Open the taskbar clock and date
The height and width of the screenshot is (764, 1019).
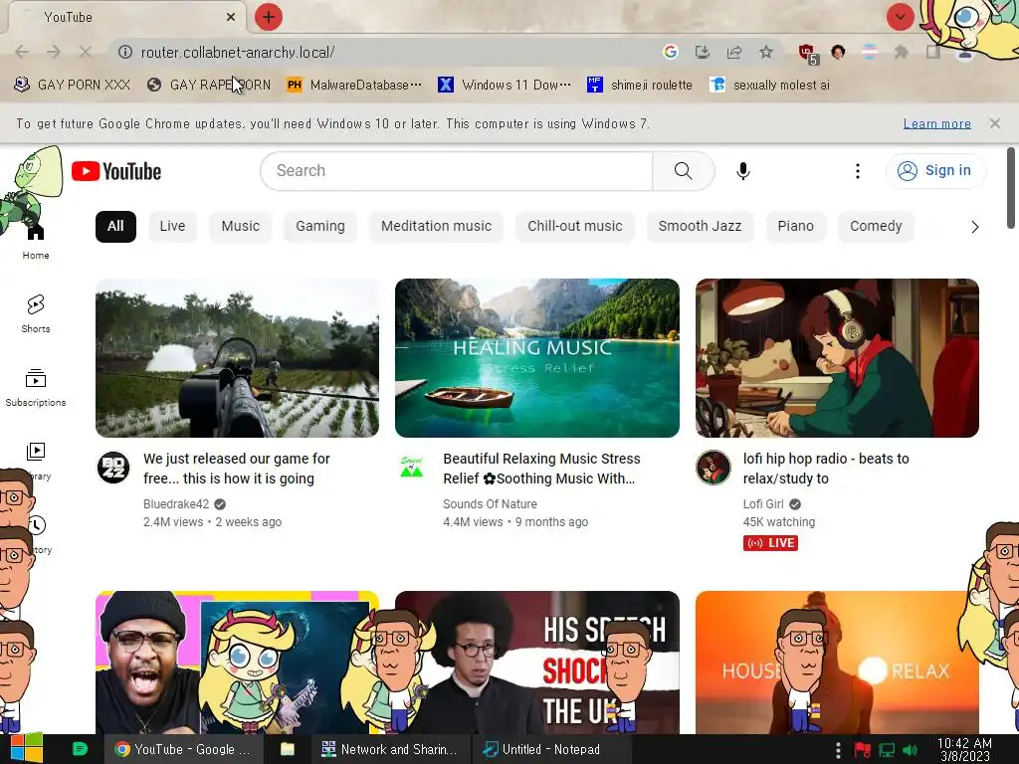964,749
